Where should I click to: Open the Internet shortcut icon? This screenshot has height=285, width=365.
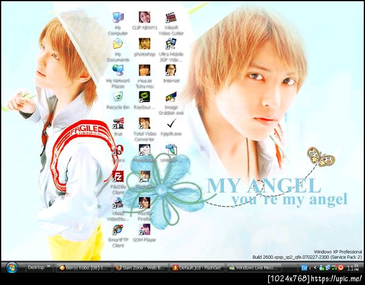pos(171,70)
